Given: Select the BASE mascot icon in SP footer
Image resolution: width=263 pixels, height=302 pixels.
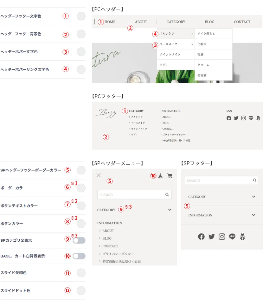Looking at the screenshot, I should (242, 237).
